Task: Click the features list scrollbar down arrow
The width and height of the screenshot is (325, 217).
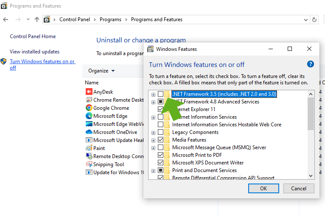Action: pyautogui.click(x=311, y=175)
